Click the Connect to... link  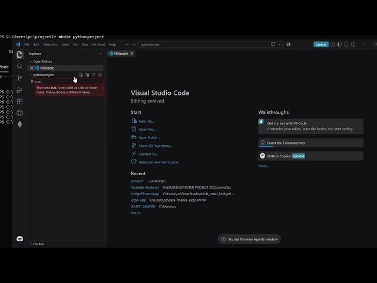tap(148, 154)
